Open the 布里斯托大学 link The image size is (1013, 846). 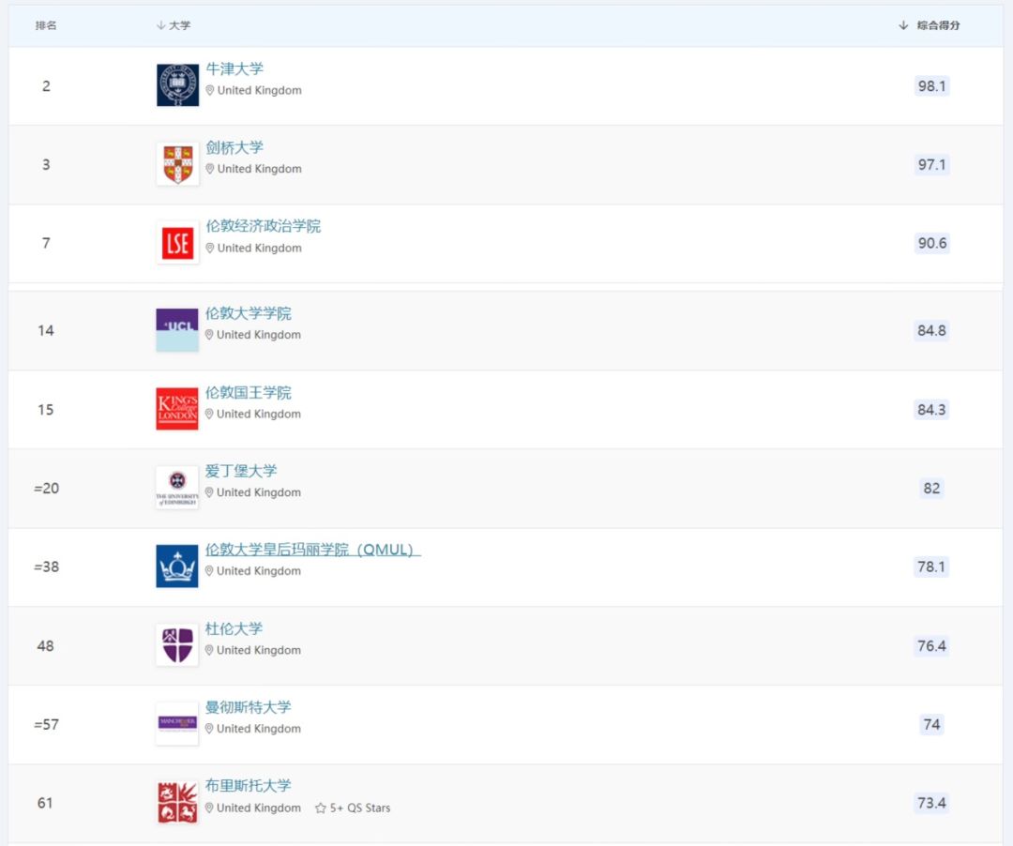pos(248,785)
